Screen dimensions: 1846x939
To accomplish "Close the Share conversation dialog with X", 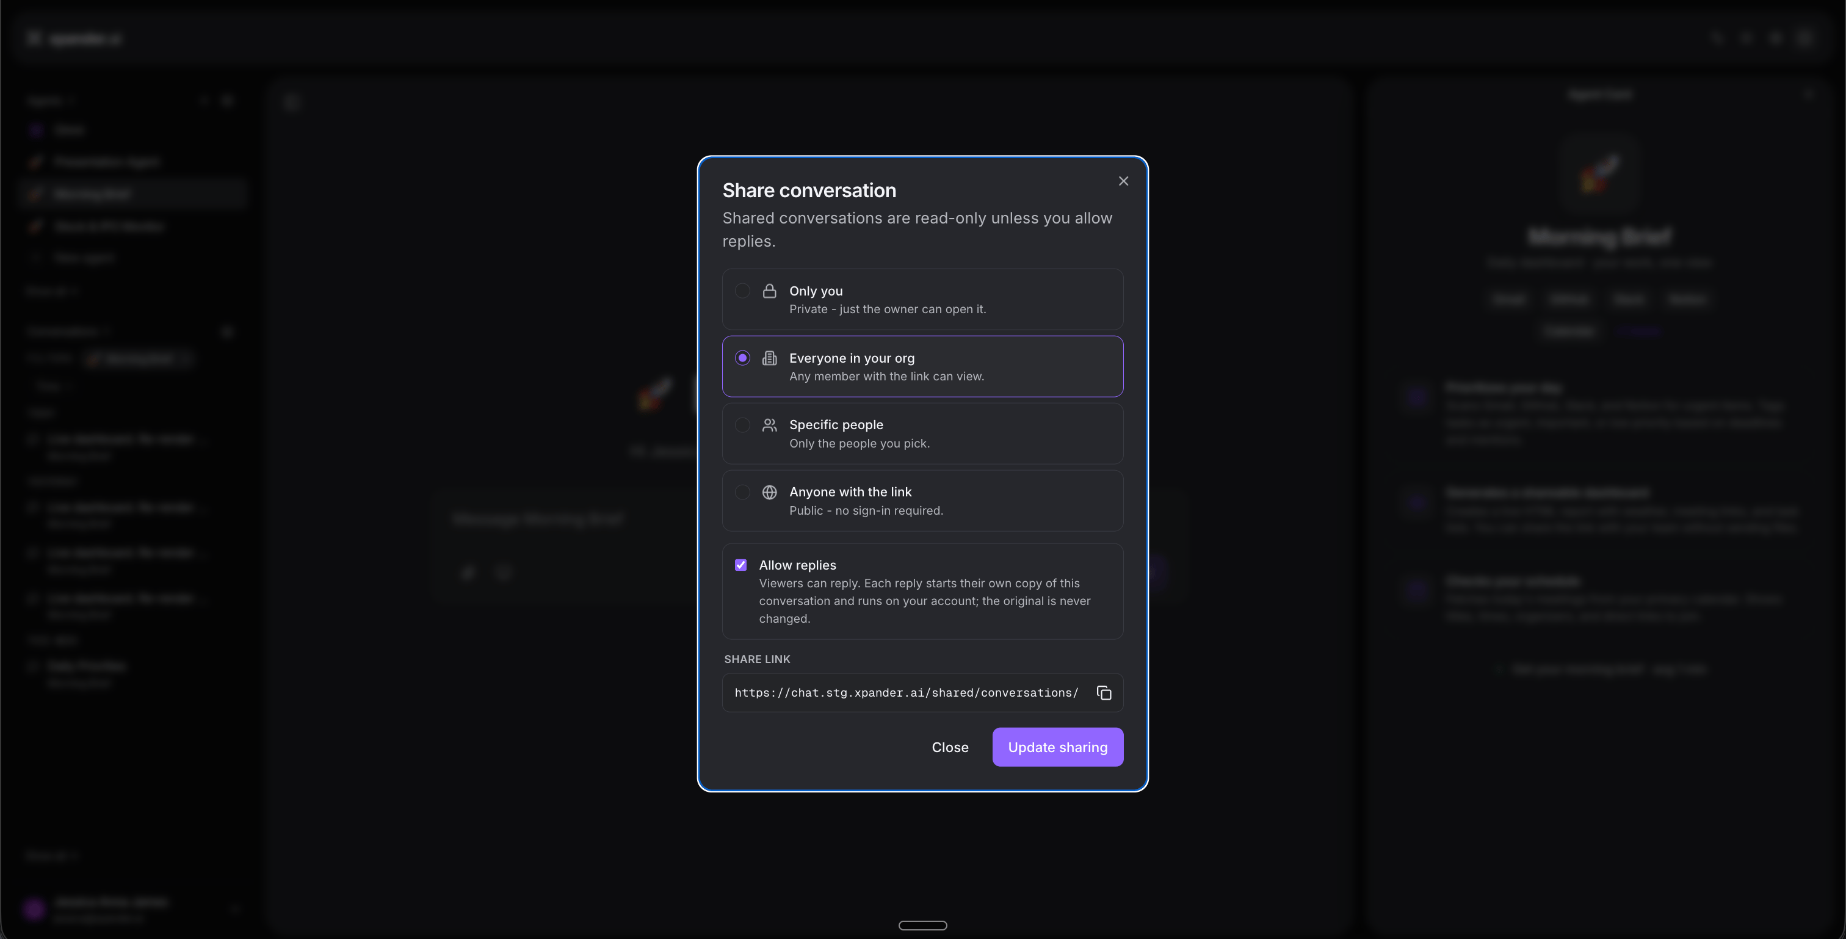I will point(1123,181).
